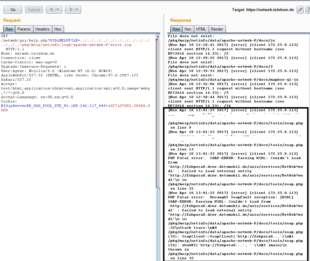Open the Response HTML tab
310x261 pixels.
(201, 29)
